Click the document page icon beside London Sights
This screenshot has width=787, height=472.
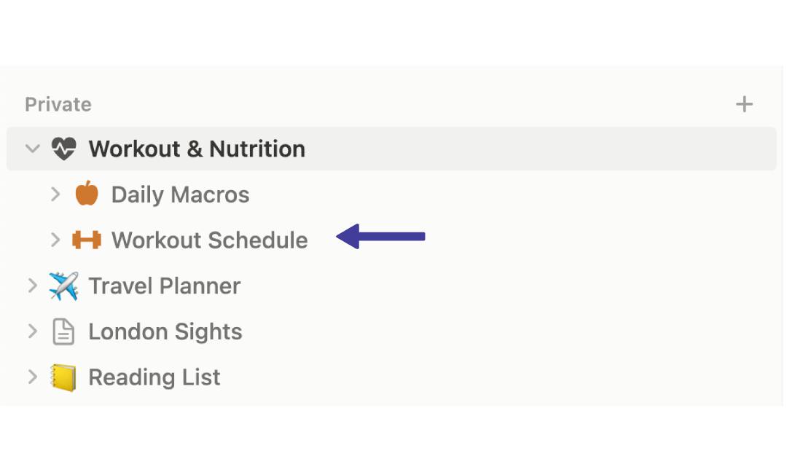63,331
